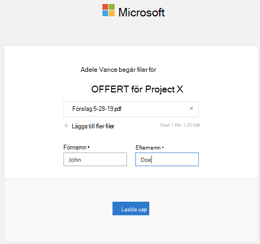The height and width of the screenshot is (244, 260).
Task: Click the required dot next to Efternamn
Action: click(x=163, y=147)
